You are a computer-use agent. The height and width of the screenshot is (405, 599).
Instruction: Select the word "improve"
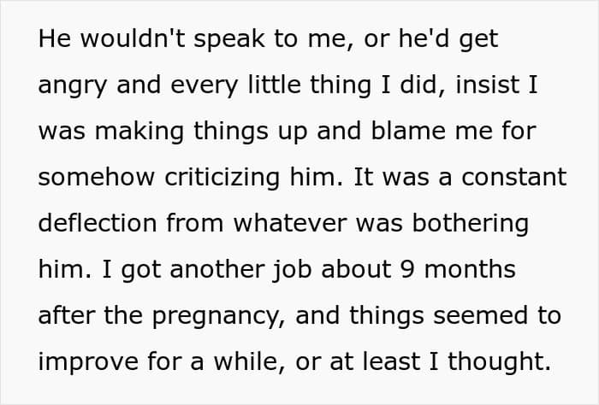pyautogui.click(x=88, y=362)
